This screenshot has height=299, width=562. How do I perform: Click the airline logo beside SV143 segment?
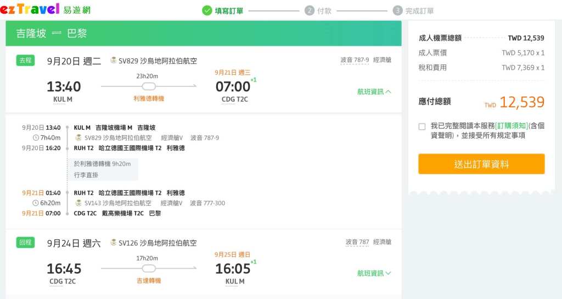pyautogui.click(x=78, y=203)
